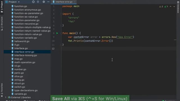Image resolution: width=180 pixels, height=101 pixels.
Task: Select External Libraries in project tree
Action: 21,97
